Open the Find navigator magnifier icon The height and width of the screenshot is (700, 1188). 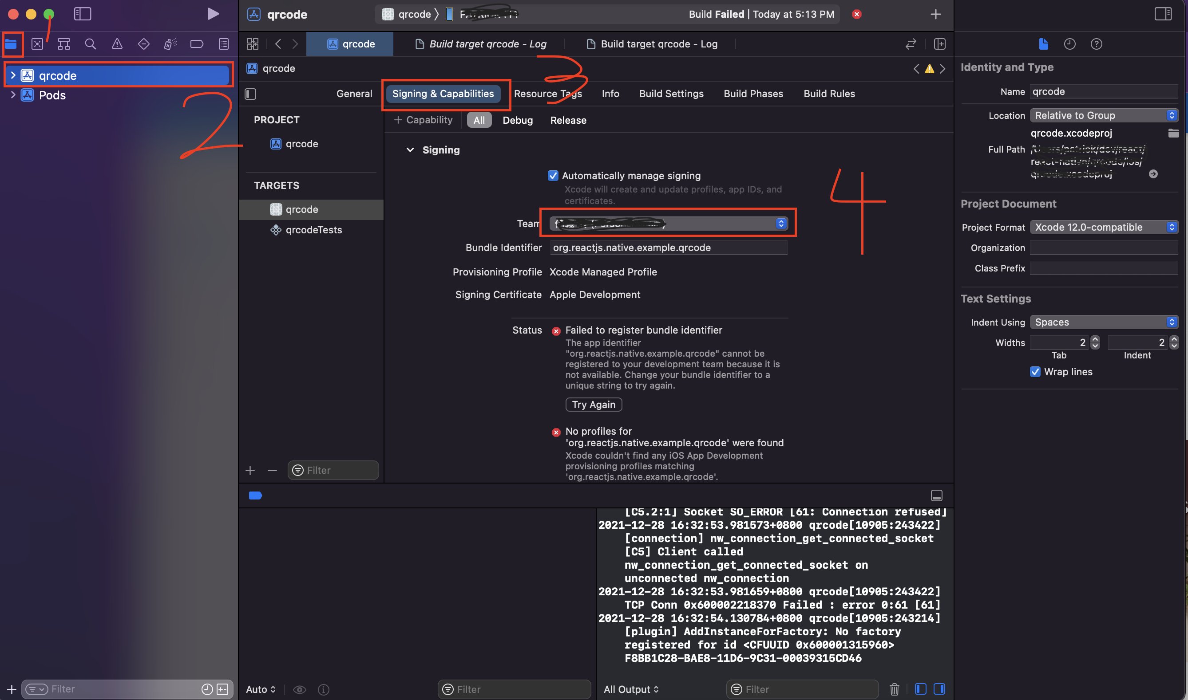click(90, 44)
